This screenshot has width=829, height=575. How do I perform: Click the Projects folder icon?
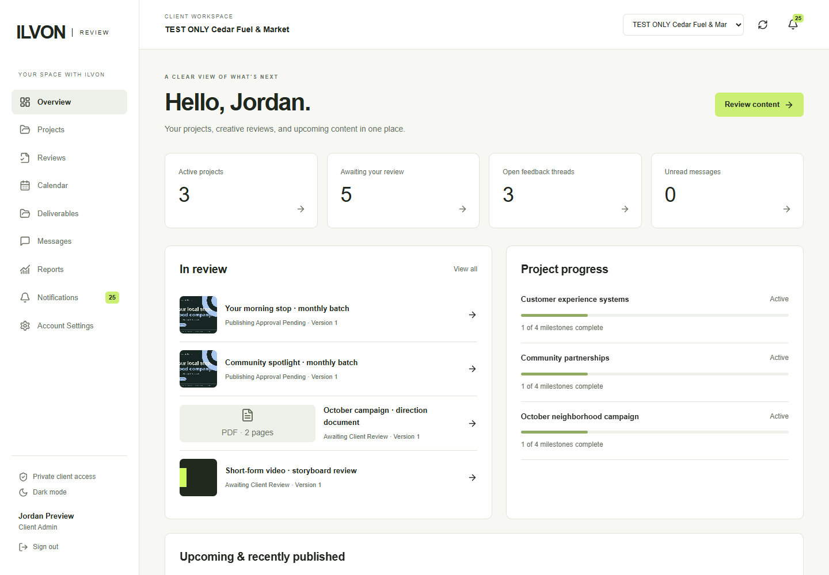point(25,129)
